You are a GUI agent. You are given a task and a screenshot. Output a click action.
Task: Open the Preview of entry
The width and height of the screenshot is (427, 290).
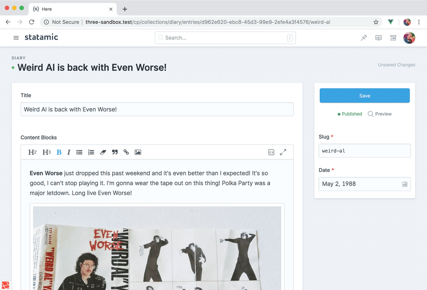pyautogui.click(x=379, y=114)
